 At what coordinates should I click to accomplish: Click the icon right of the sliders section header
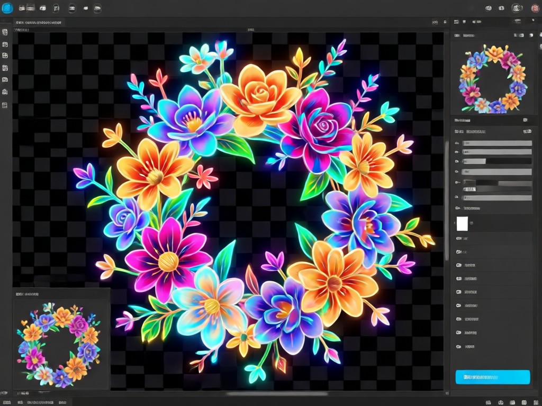(527, 132)
